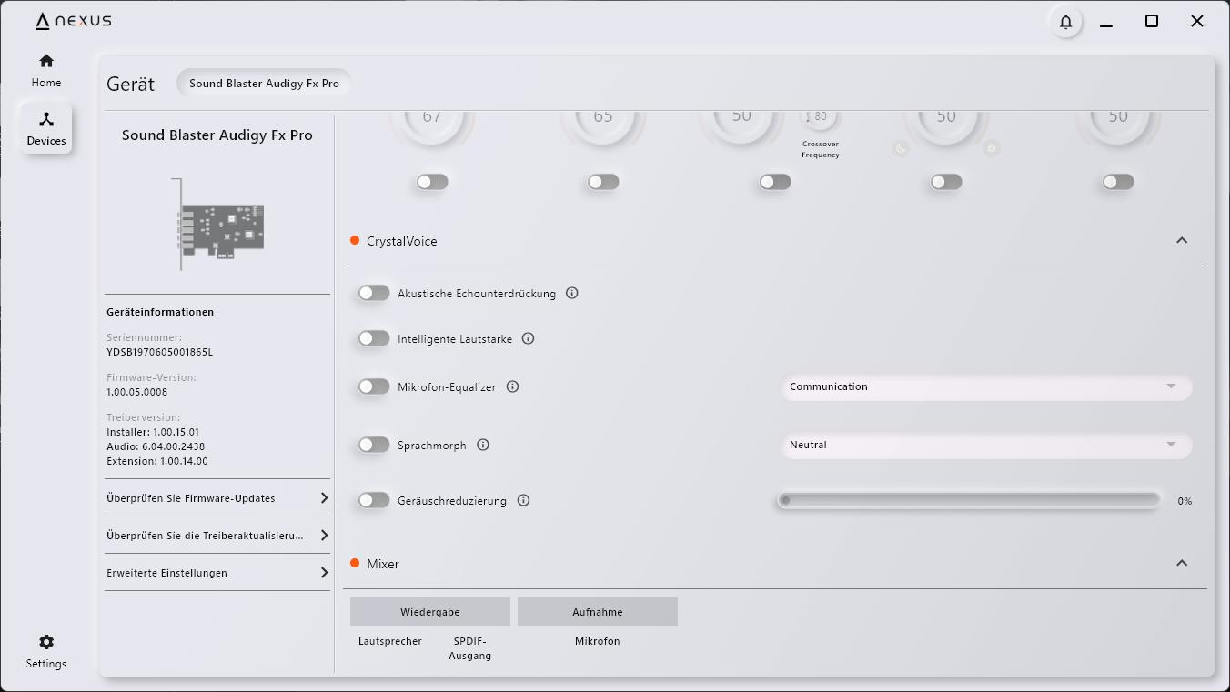1230x692 pixels.
Task: Show info for Sprachmorph
Action: (x=483, y=446)
